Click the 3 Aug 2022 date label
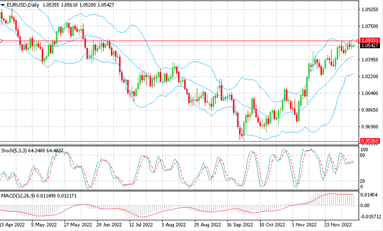 click(x=173, y=225)
